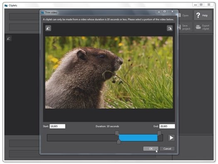Click the flip icon in the Cliplets main panel

pos(9,38)
